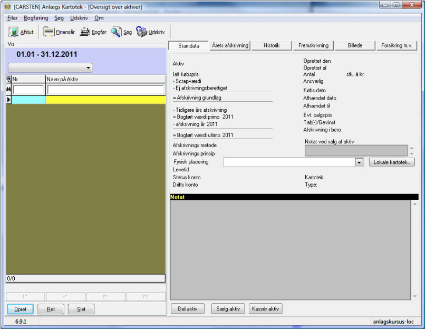
Task: Switch to the Årets afskrivning tab
Action: pyautogui.click(x=230, y=45)
